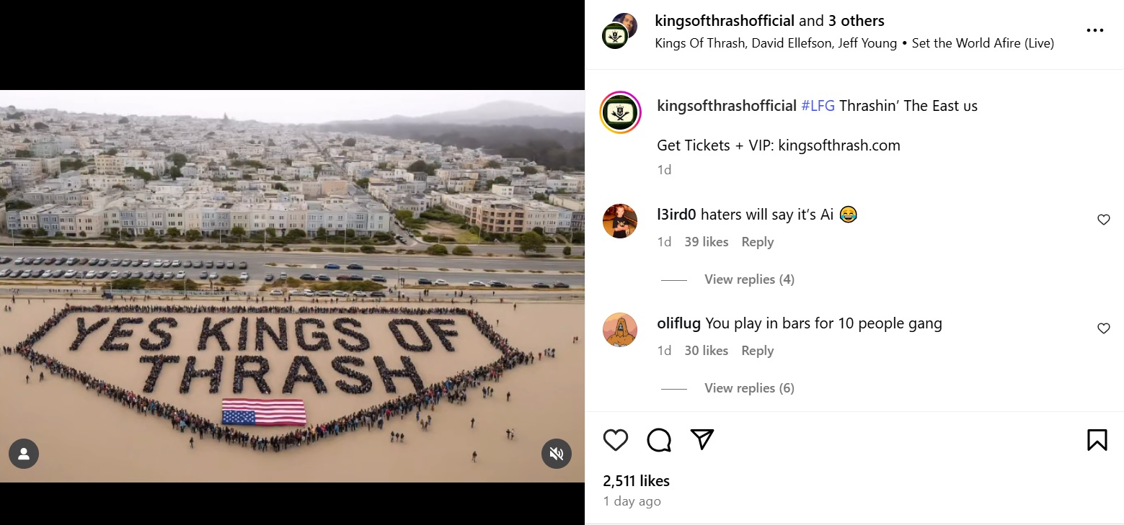
Task: View who liked: 2,511 likes
Action: pos(636,480)
